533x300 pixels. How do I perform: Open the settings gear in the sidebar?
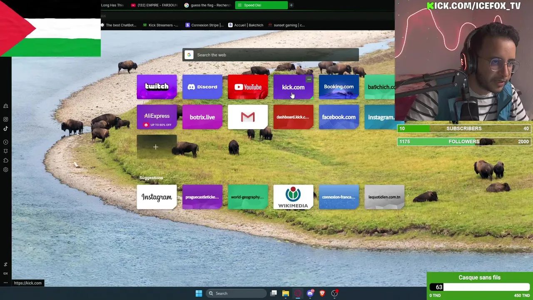coord(6,170)
